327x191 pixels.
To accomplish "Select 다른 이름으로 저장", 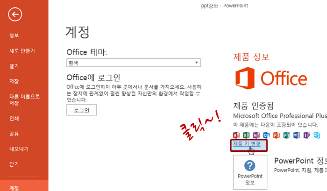I will coord(24,99).
